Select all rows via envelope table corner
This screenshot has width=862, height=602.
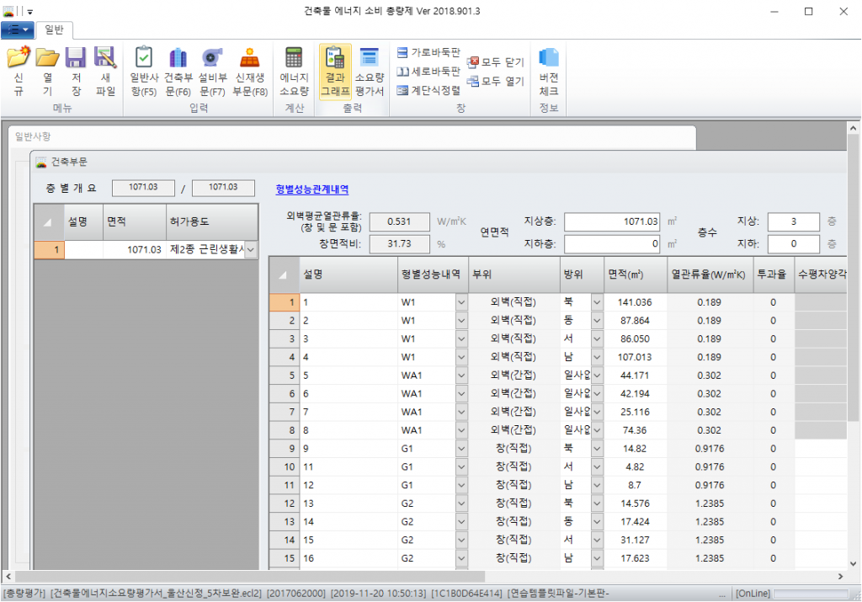[284, 274]
